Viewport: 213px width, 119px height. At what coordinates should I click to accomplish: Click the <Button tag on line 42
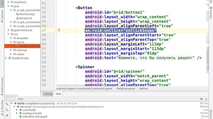tap(84, 8)
